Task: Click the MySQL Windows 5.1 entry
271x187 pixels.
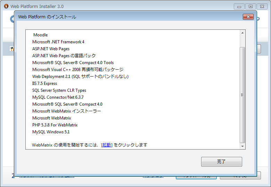Action: pos(51,132)
